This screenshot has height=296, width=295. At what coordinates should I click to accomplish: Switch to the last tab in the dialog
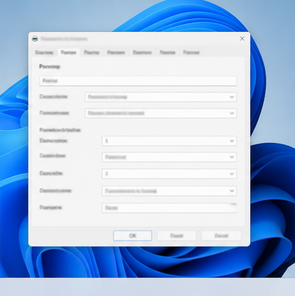click(191, 52)
